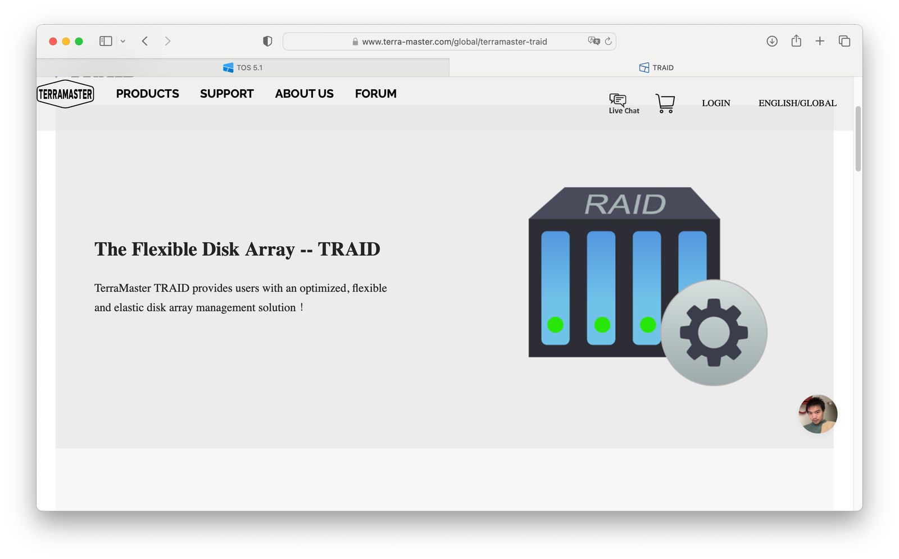Click the TerraMaster logo
The height and width of the screenshot is (559, 899).
(x=65, y=94)
